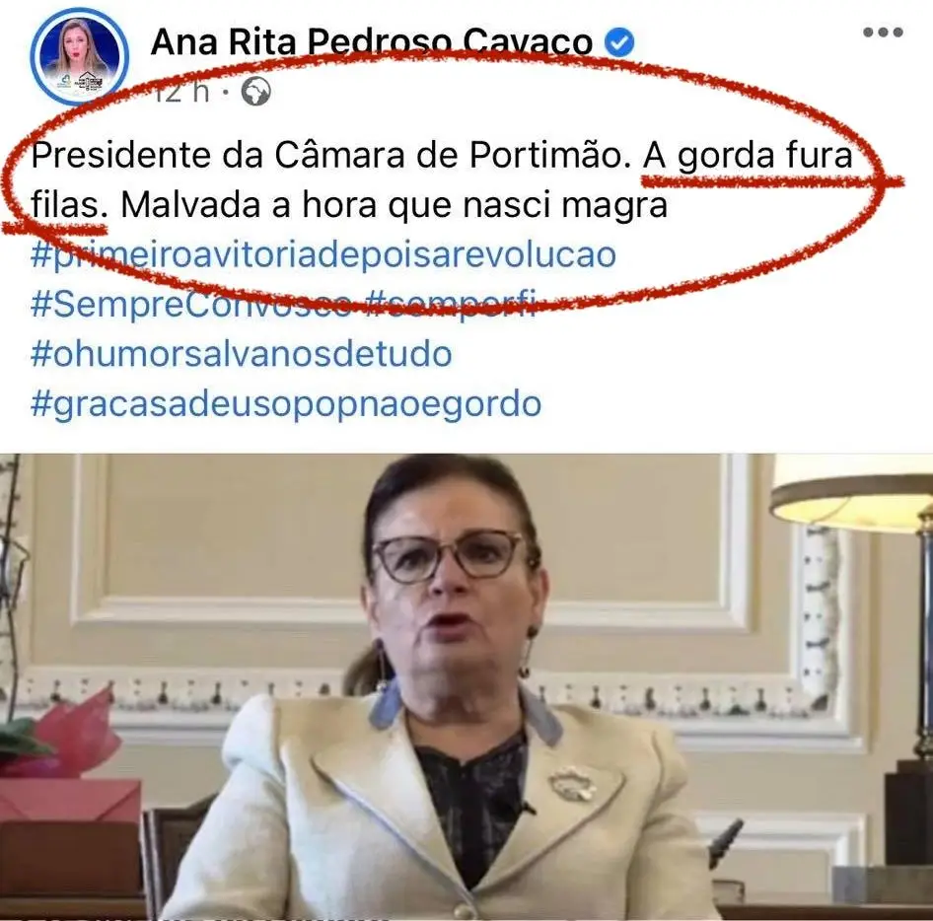Click the "Presidente da Câmara de Portimão" text
933x921 pixels.
(330, 156)
